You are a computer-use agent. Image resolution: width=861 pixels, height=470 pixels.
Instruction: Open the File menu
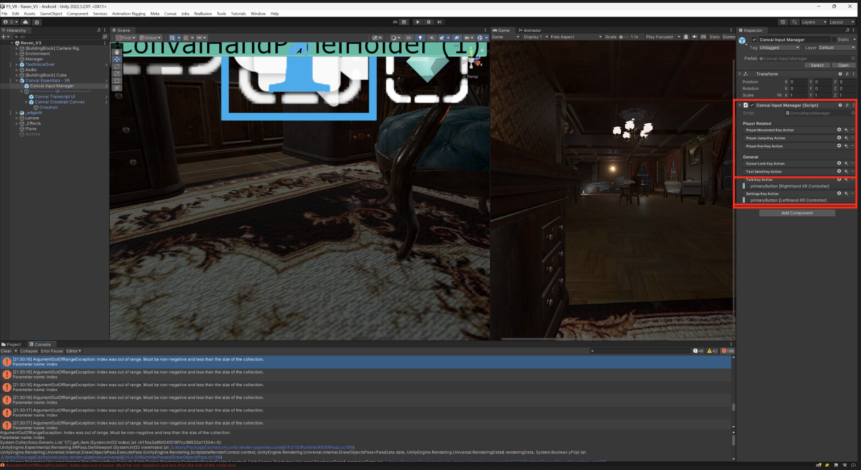(x=4, y=14)
